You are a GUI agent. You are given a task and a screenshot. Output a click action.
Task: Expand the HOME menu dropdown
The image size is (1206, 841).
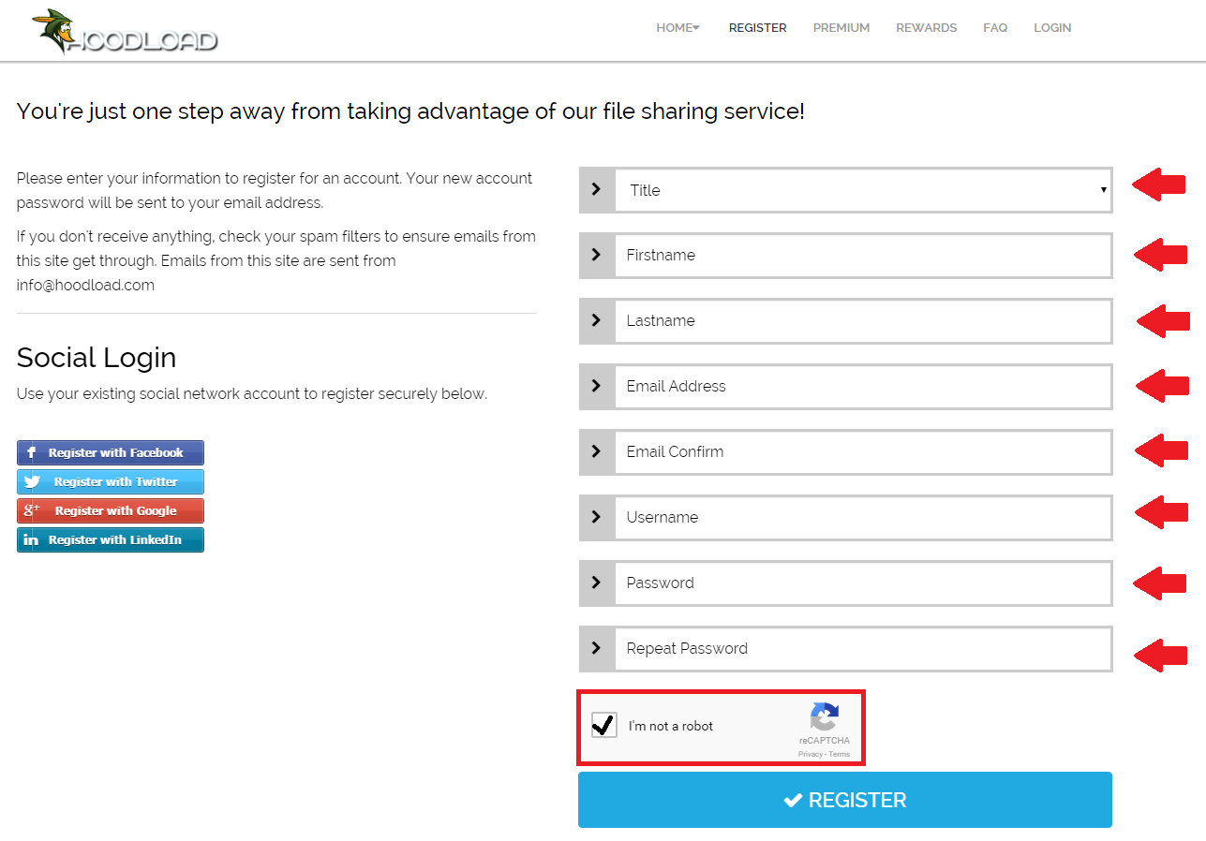point(677,28)
